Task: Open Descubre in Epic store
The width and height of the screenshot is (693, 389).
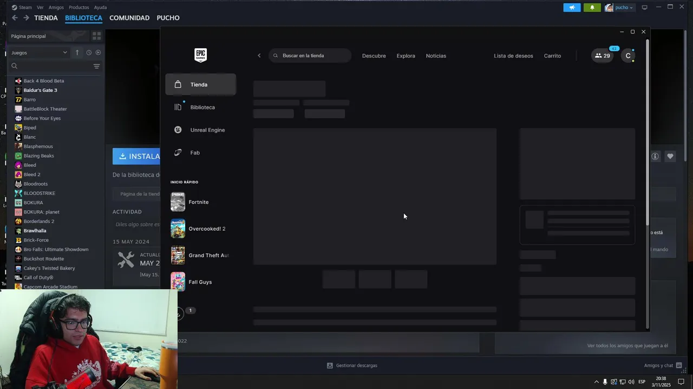Action: tap(374, 56)
